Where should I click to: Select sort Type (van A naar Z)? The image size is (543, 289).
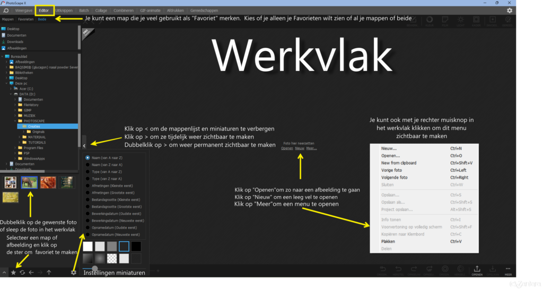tap(104, 172)
